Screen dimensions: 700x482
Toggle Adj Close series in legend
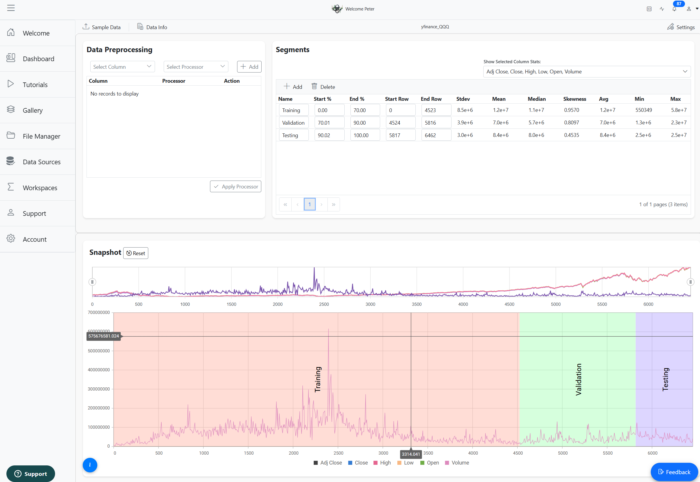[328, 463]
